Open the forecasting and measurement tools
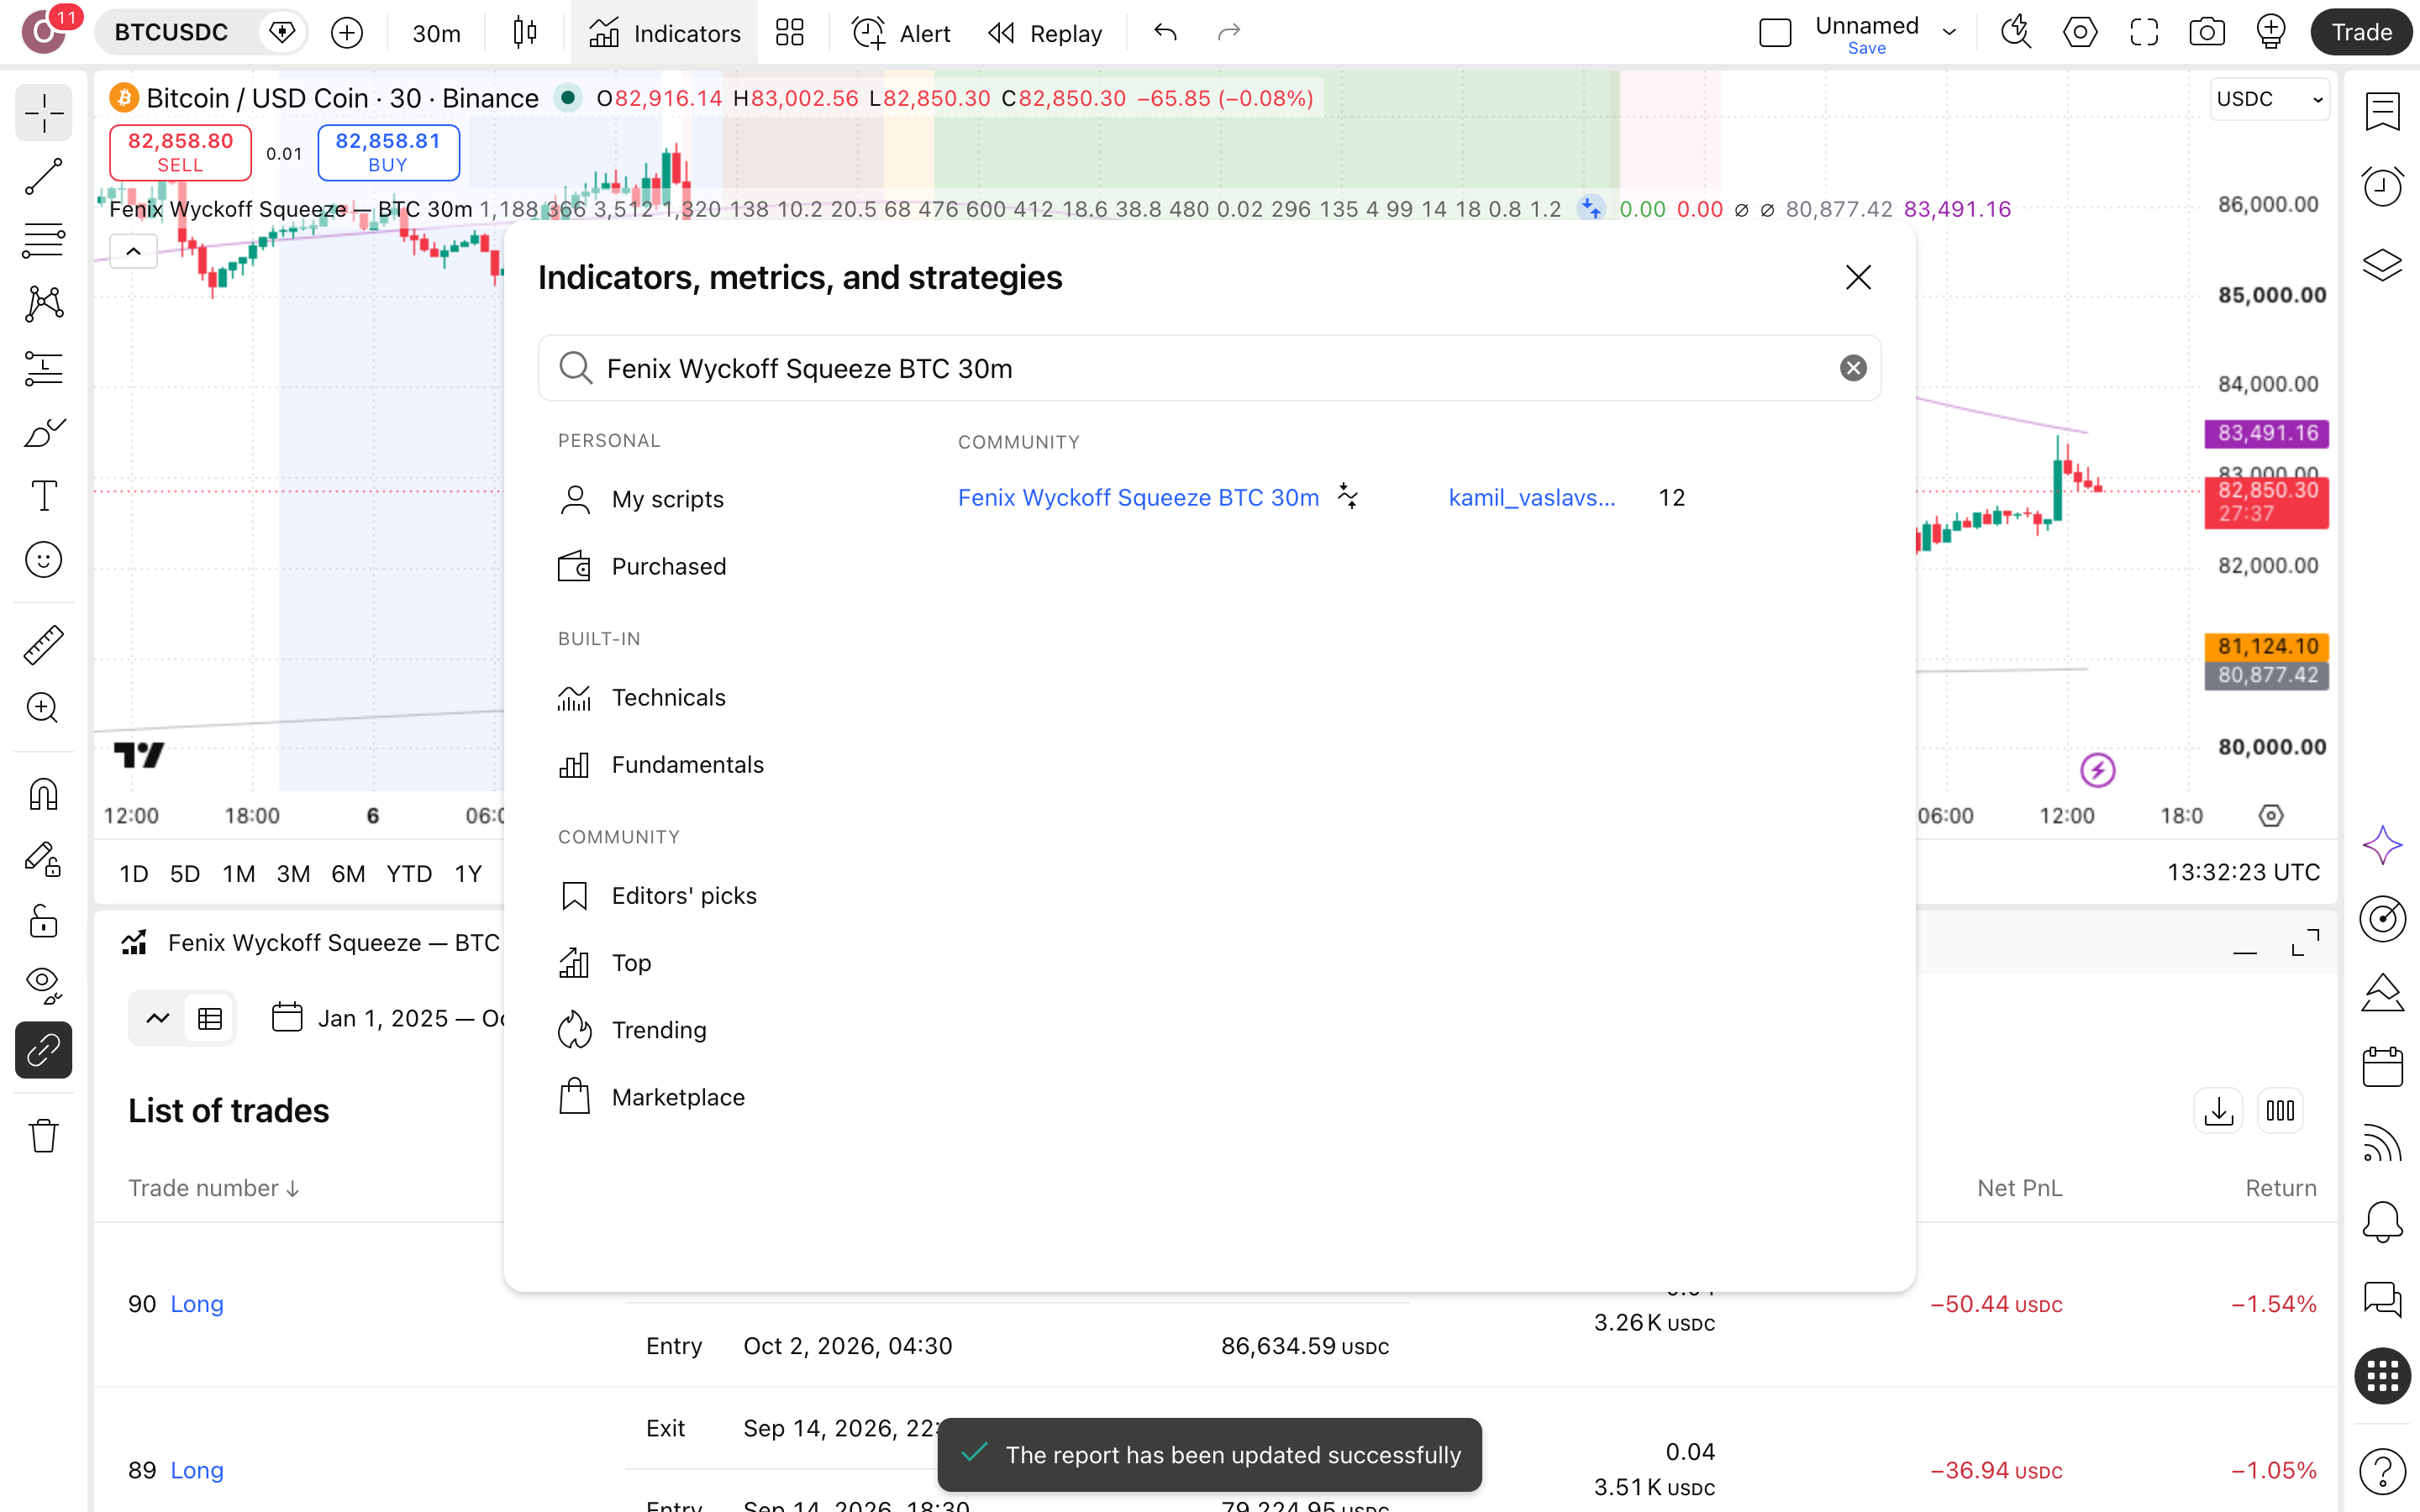This screenshot has height=1512, width=2420. point(43,368)
